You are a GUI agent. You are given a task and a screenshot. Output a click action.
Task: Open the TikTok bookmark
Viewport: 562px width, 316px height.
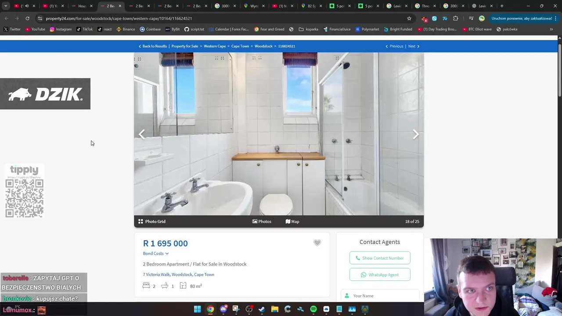tap(84, 29)
